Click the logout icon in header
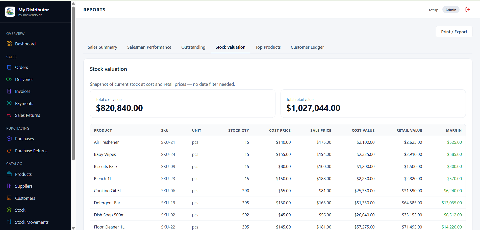The width and height of the screenshot is (480, 230). click(468, 10)
